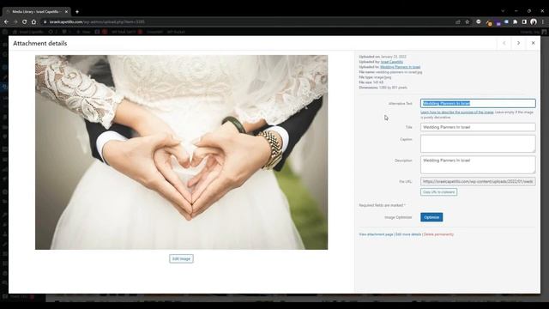Click the "Required fields are marked" note
This screenshot has width=549, height=309.
(382, 205)
